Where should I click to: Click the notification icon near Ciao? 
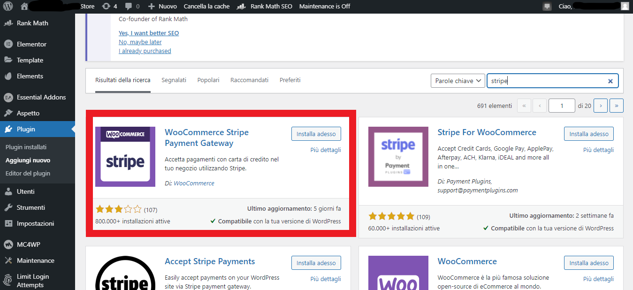click(x=547, y=7)
